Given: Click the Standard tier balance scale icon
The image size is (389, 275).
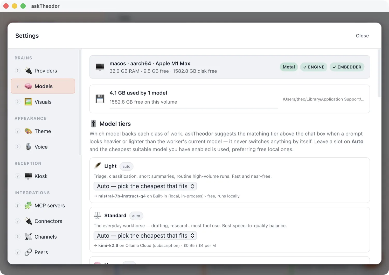Looking at the screenshot, I should [98, 215].
